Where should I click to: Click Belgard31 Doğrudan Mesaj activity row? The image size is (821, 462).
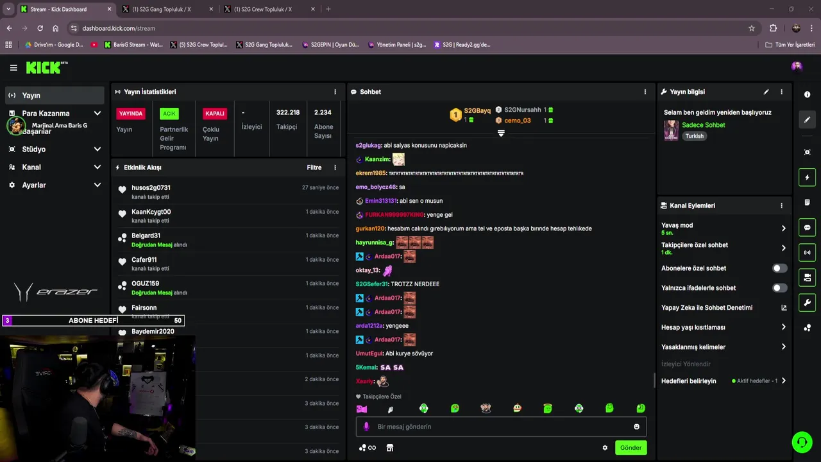(x=228, y=240)
